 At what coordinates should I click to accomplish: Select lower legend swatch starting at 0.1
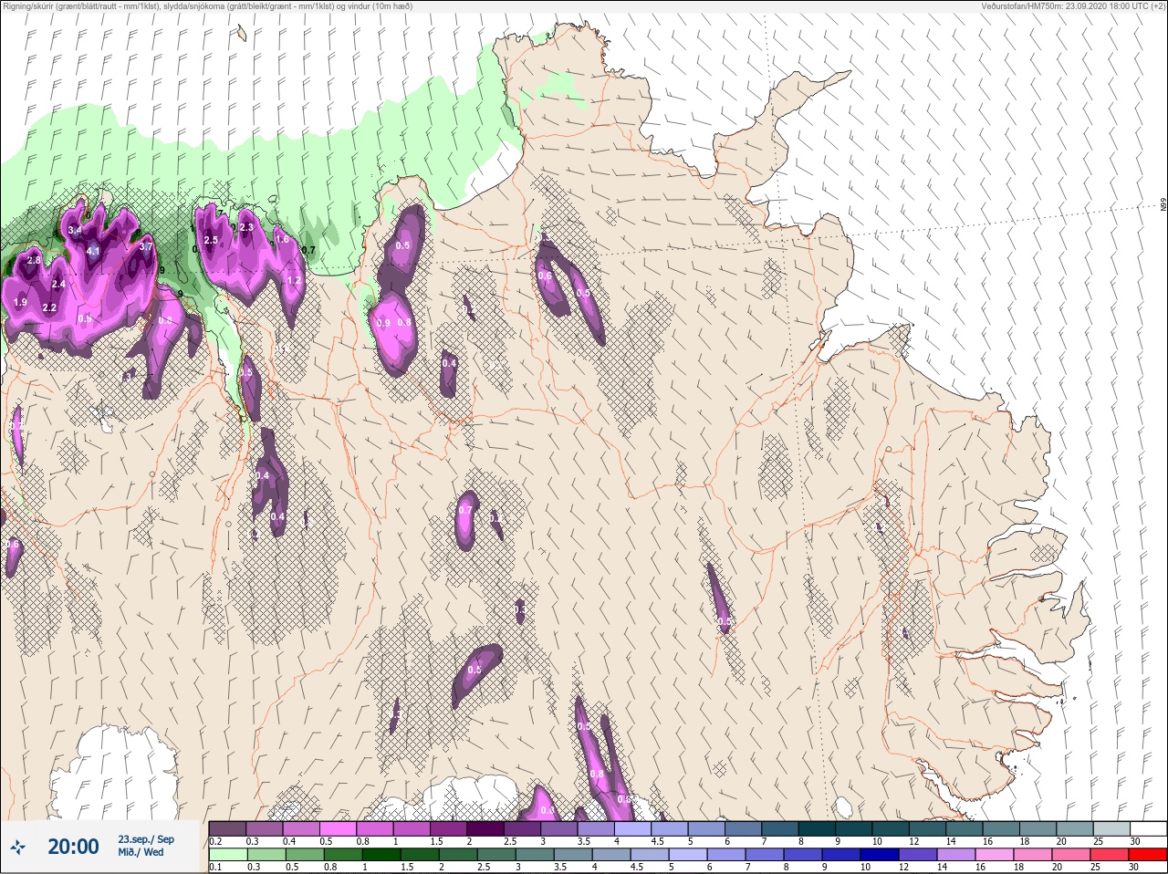(228, 856)
